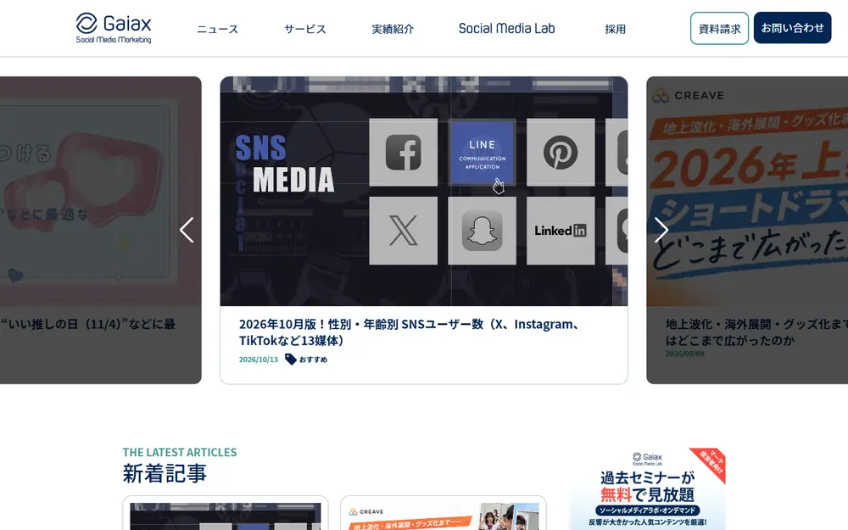Advance to the next carousel slide
The height and width of the screenshot is (530, 848).
(661, 231)
